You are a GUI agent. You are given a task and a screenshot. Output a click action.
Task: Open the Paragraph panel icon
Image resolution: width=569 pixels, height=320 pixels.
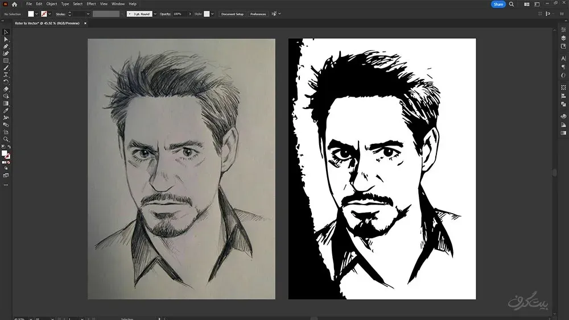pos(563,67)
